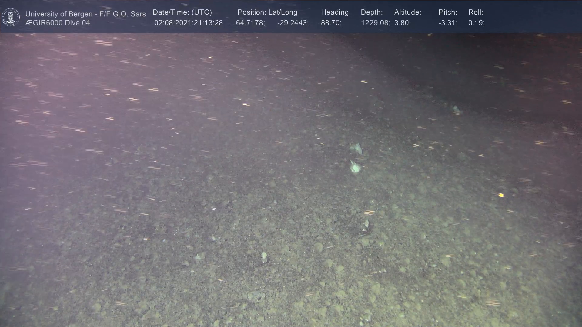This screenshot has height=327, width=582.
Task: Select the 'ÆGIR6000 Dive 04' label
Action: tap(58, 23)
